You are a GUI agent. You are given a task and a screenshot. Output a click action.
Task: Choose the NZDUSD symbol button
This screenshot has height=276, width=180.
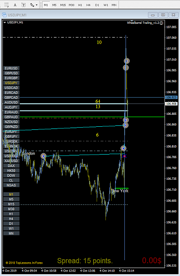point(11,122)
